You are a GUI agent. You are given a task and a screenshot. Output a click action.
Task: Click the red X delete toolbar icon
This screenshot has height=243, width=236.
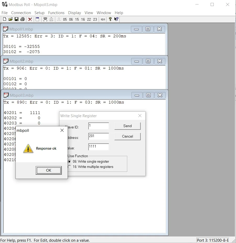point(30,19)
